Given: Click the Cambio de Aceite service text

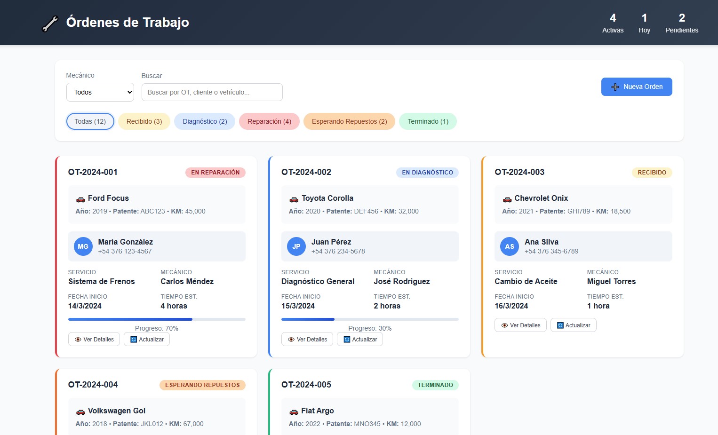Looking at the screenshot, I should coord(526,282).
